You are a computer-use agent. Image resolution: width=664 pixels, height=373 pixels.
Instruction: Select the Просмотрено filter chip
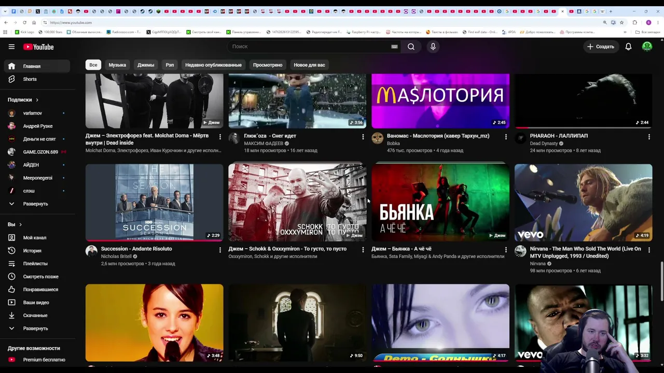pyautogui.click(x=268, y=65)
